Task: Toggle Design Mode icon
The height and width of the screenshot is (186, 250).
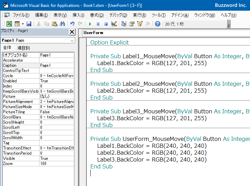Action: pyautogui.click(x=114, y=24)
